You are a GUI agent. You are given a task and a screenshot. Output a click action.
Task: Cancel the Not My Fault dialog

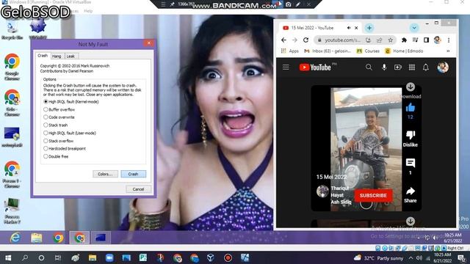[138, 189]
